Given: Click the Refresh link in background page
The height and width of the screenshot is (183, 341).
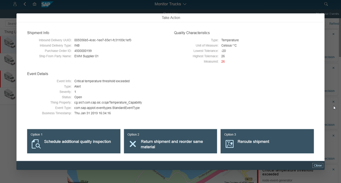Looking at the screenshot, I should [x=334, y=24].
